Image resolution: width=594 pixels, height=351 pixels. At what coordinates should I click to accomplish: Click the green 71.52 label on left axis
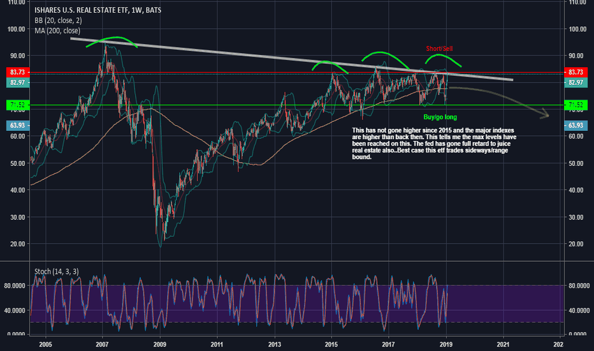(18, 105)
